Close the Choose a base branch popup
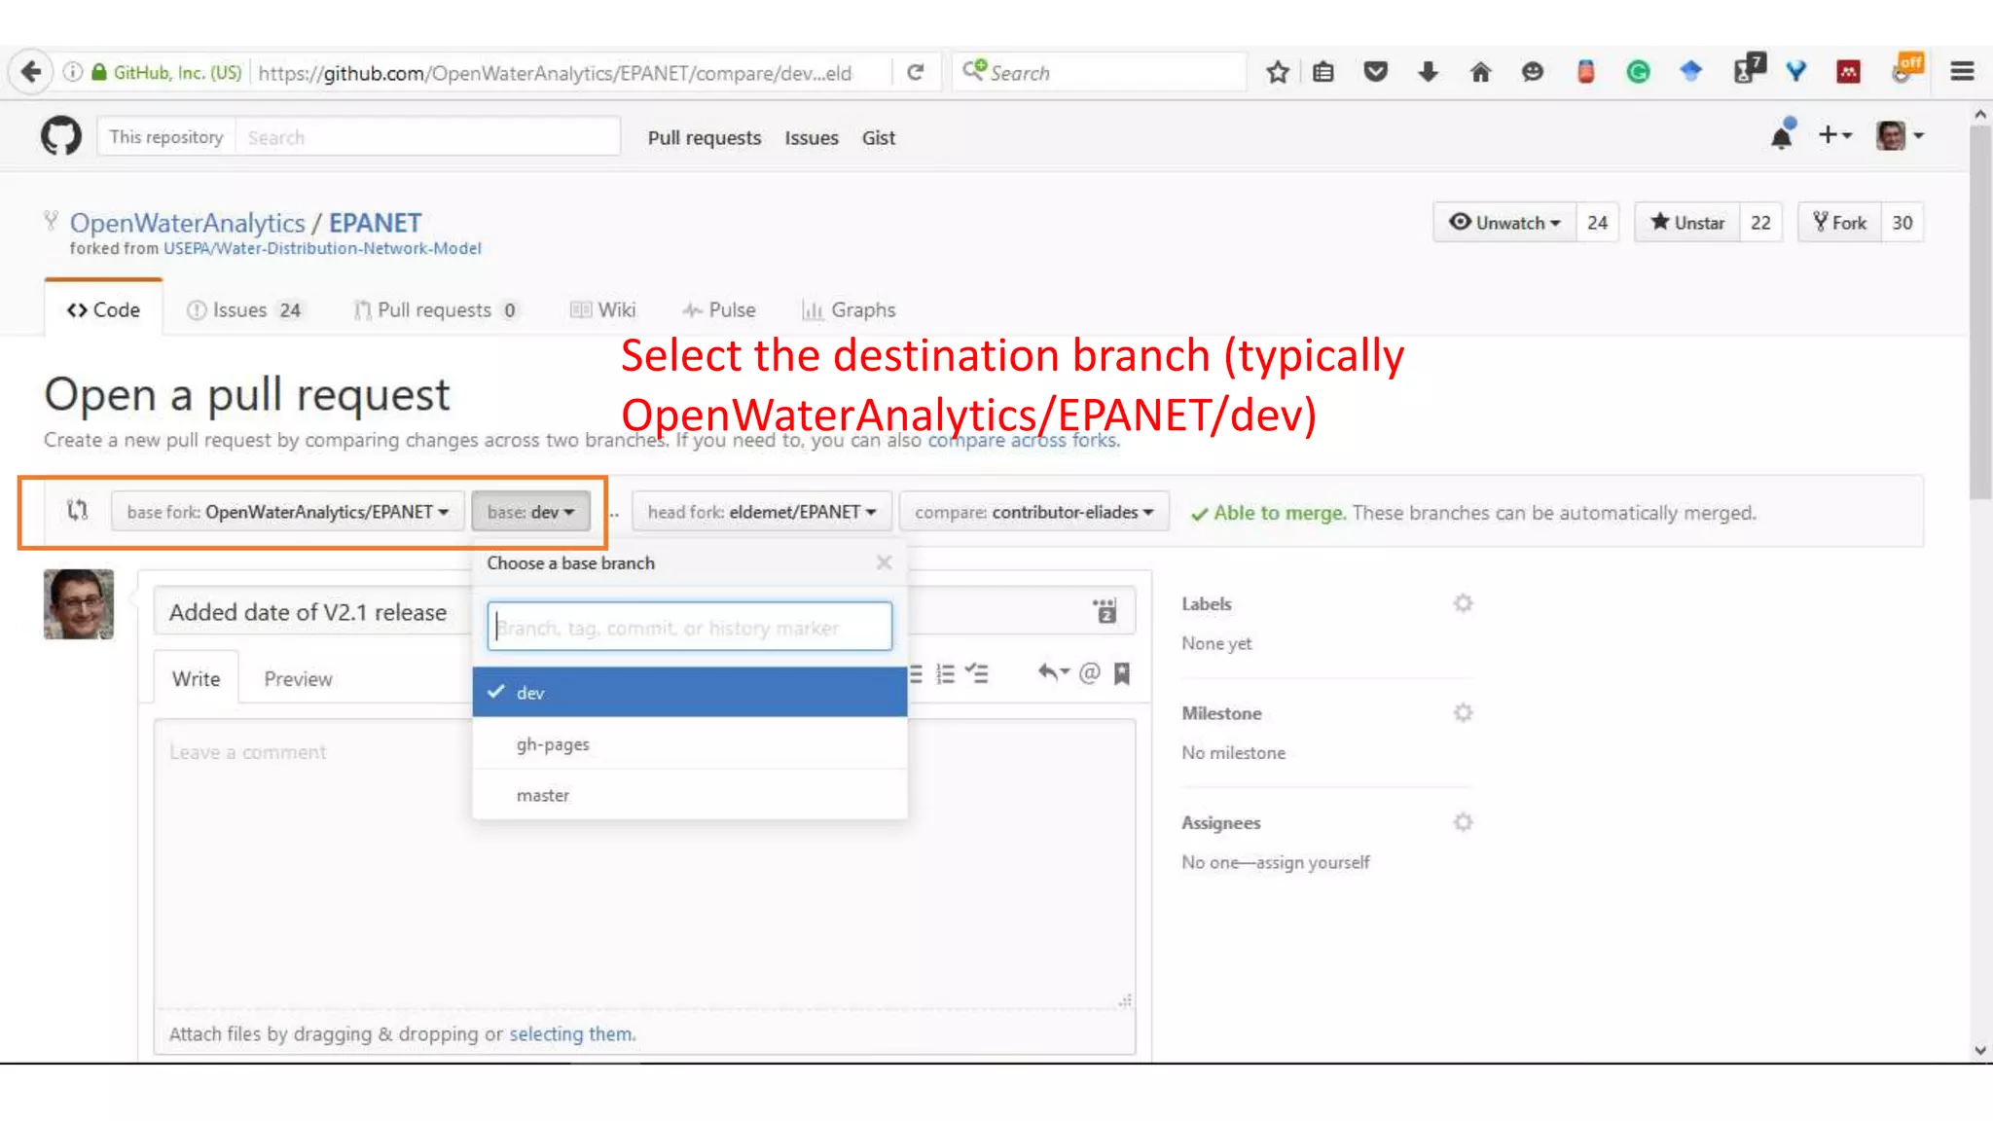Viewport: 1993px width, 1121px height. coord(884,562)
